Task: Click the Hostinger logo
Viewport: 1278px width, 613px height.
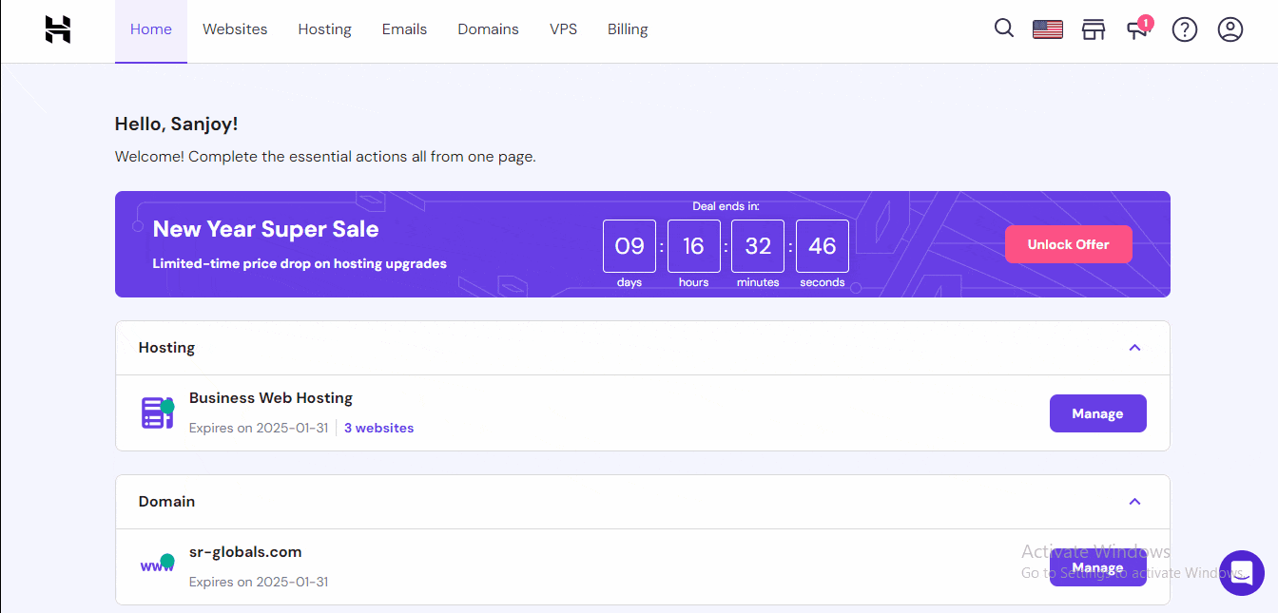Action: click(x=57, y=29)
